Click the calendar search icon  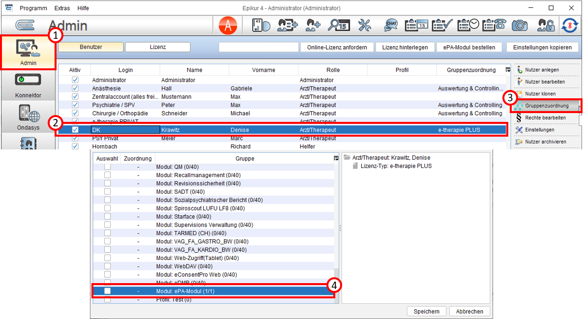coord(339,25)
